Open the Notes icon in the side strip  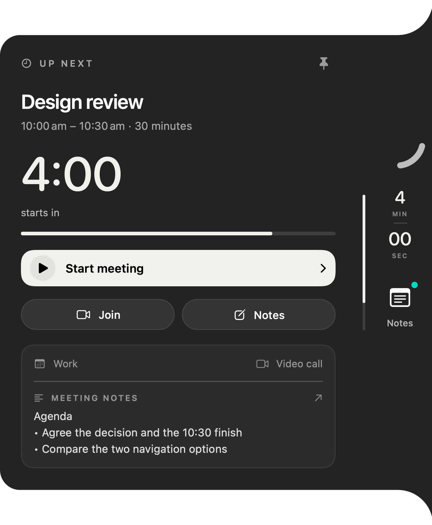(x=400, y=298)
